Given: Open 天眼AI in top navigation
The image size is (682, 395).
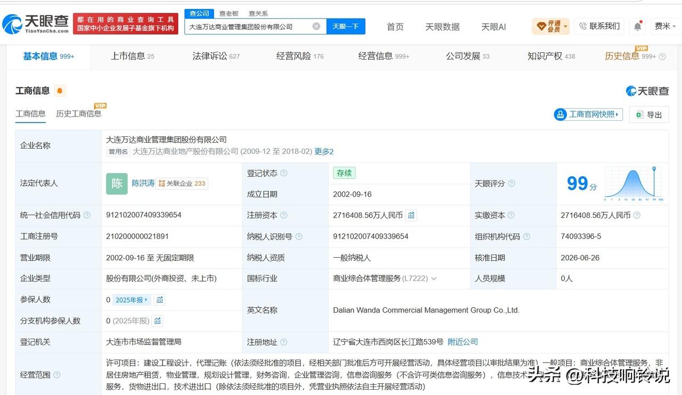Looking at the screenshot, I should [493, 27].
